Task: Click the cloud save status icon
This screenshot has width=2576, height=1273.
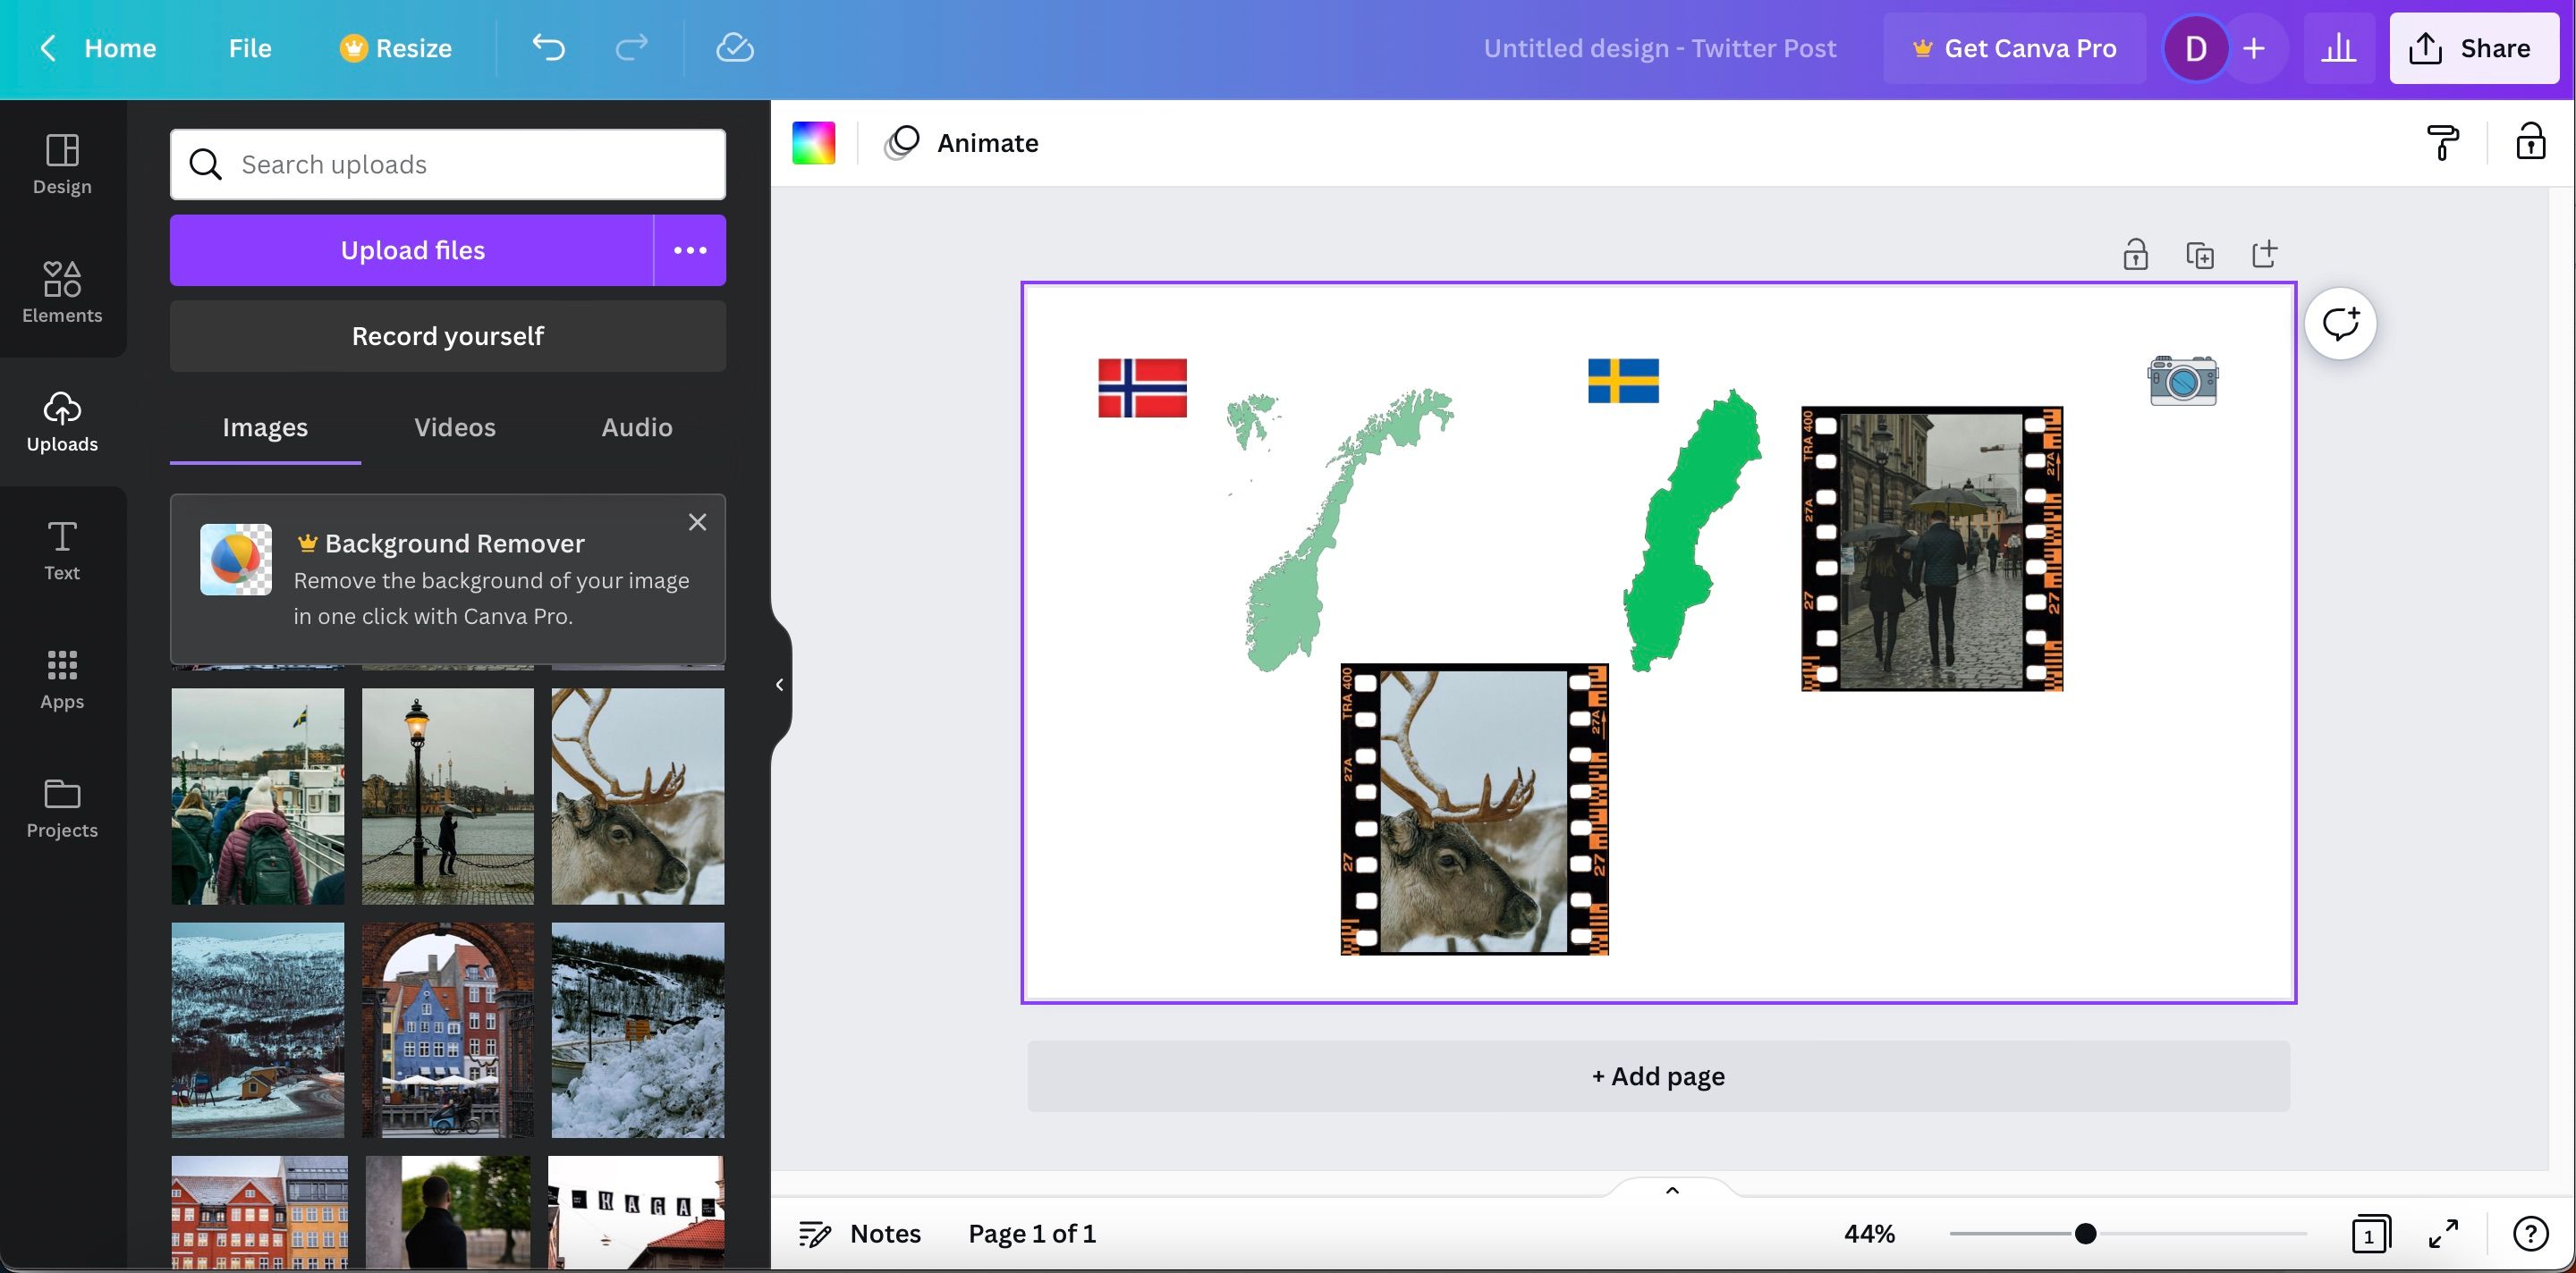Action: tap(734, 48)
